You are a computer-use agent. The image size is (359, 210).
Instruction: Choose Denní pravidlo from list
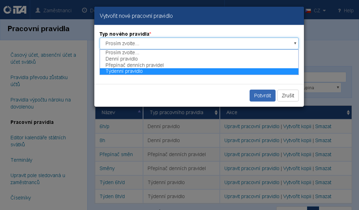122,59
